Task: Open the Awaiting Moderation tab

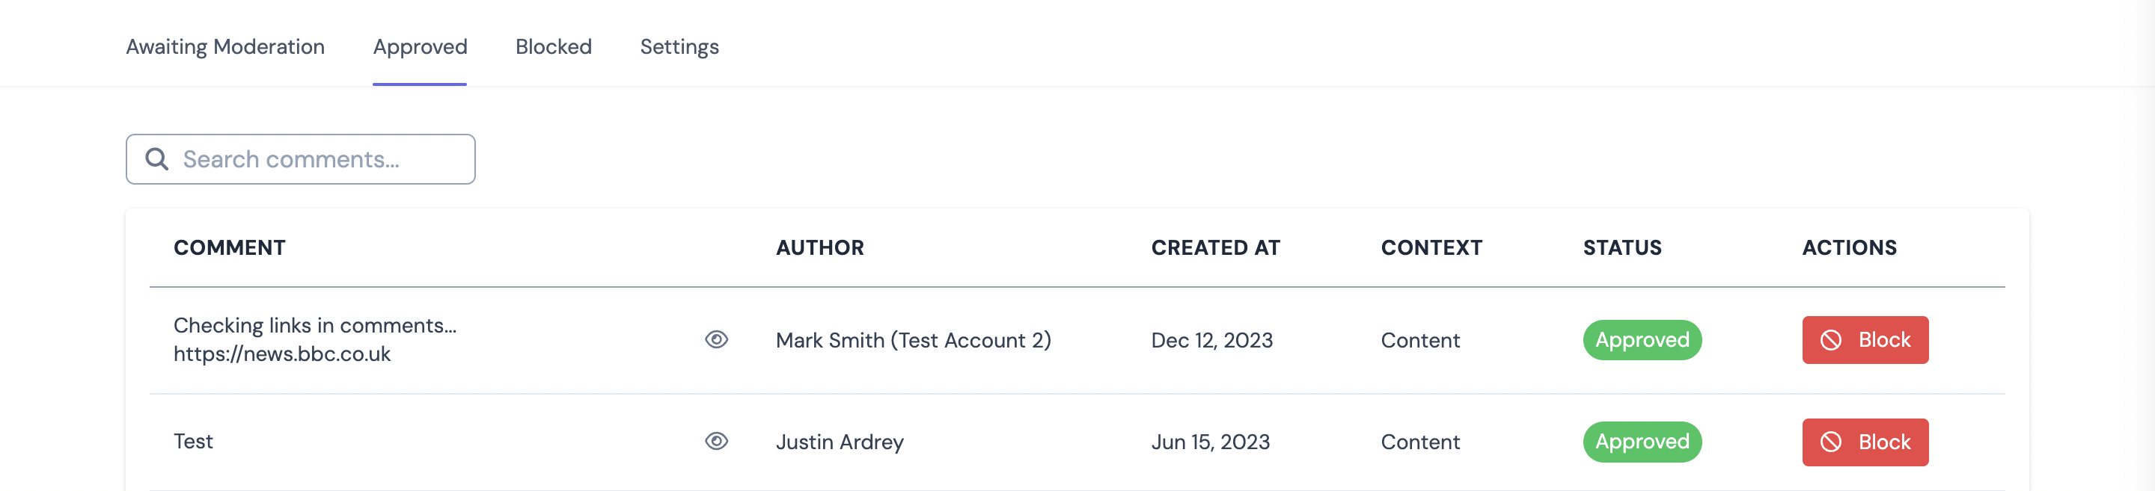Action: (225, 47)
